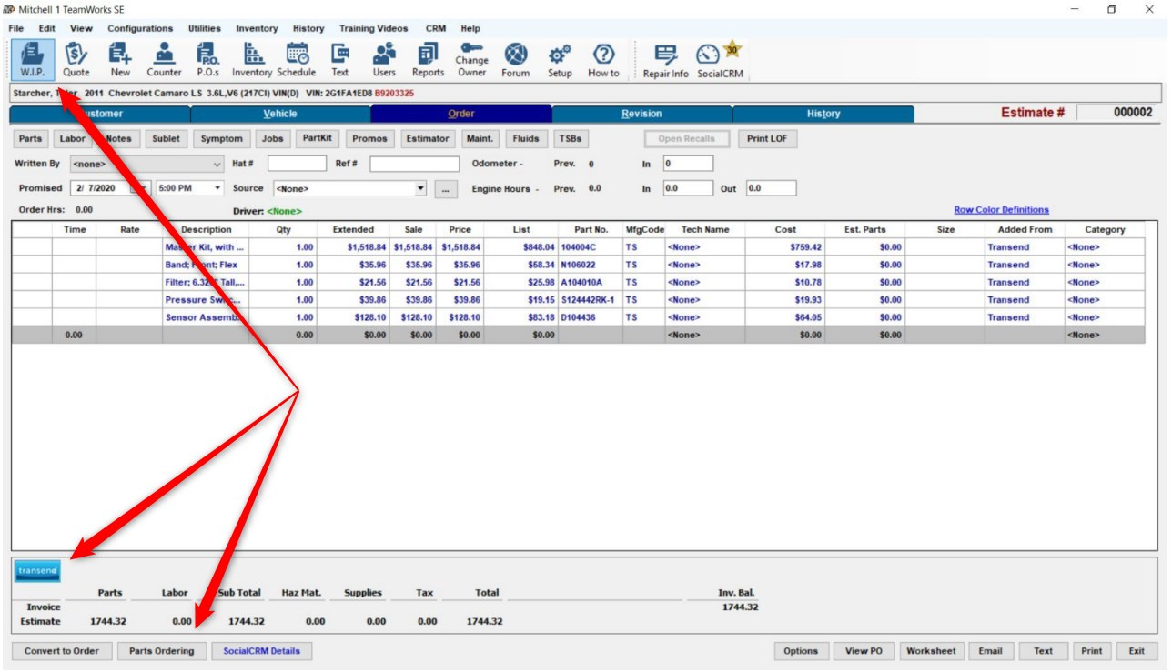Viewport: 1172px width, 672px height.
Task: Click the PartKit button
Action: coord(317,139)
